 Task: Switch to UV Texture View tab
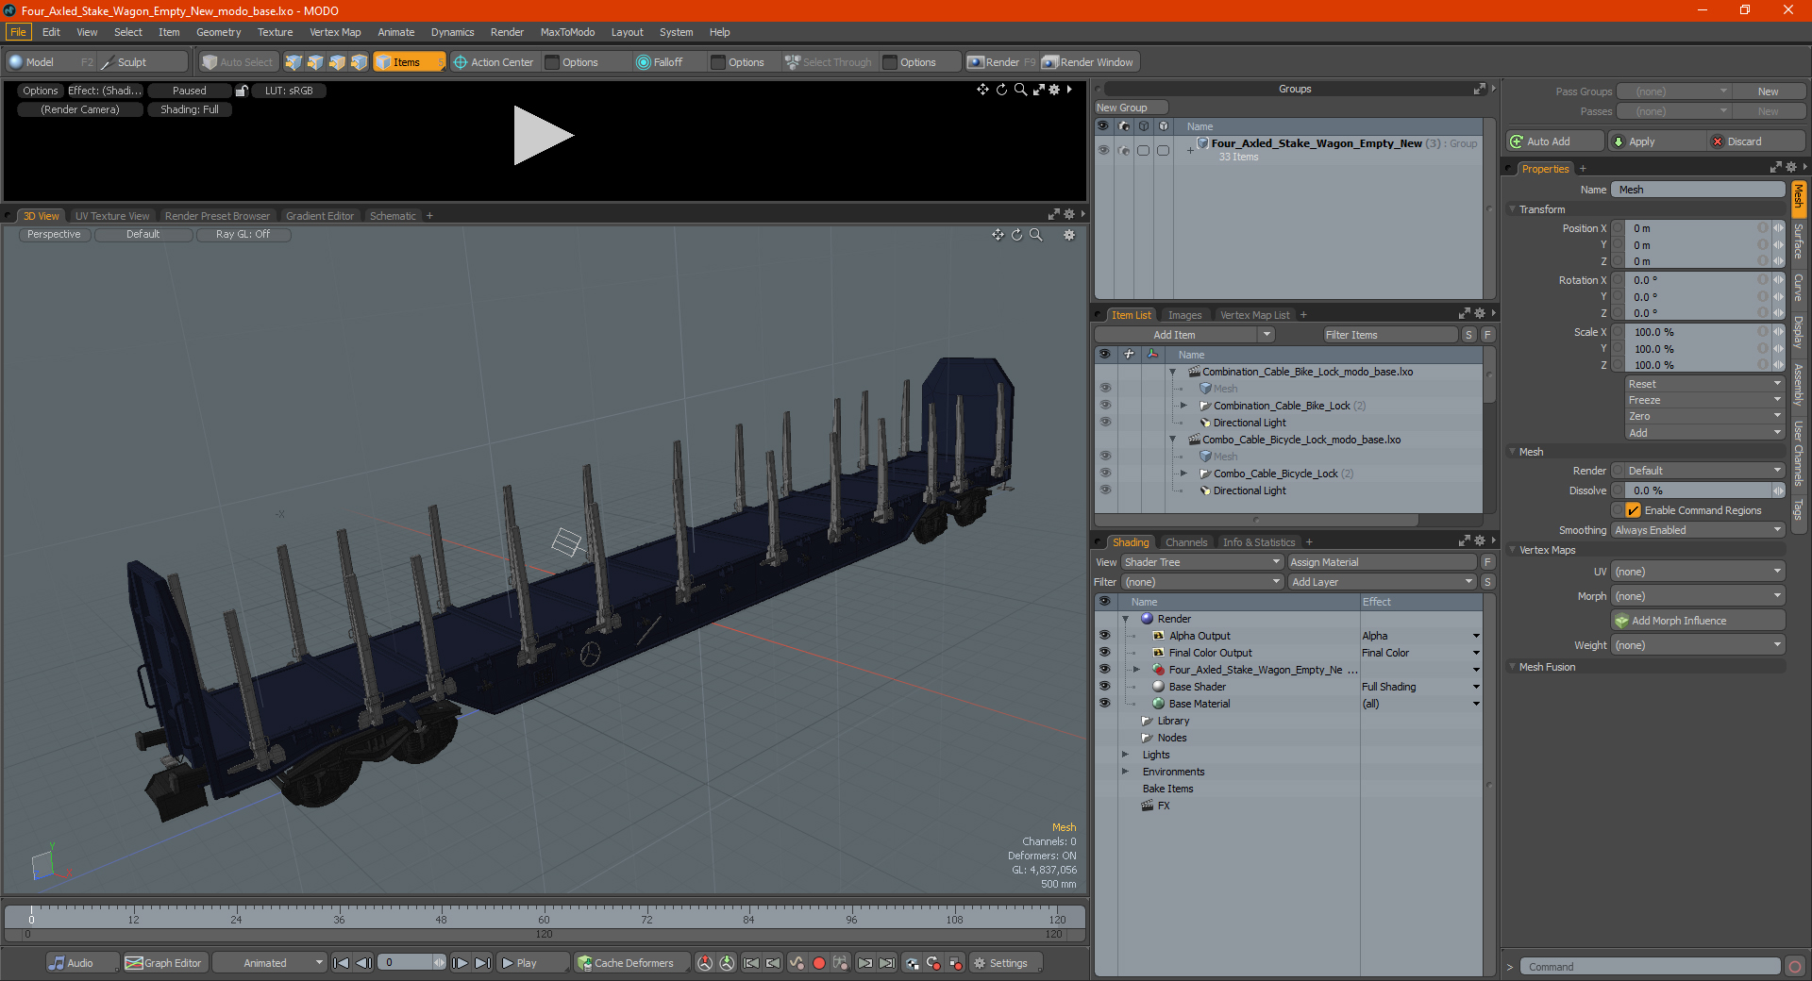tap(112, 216)
